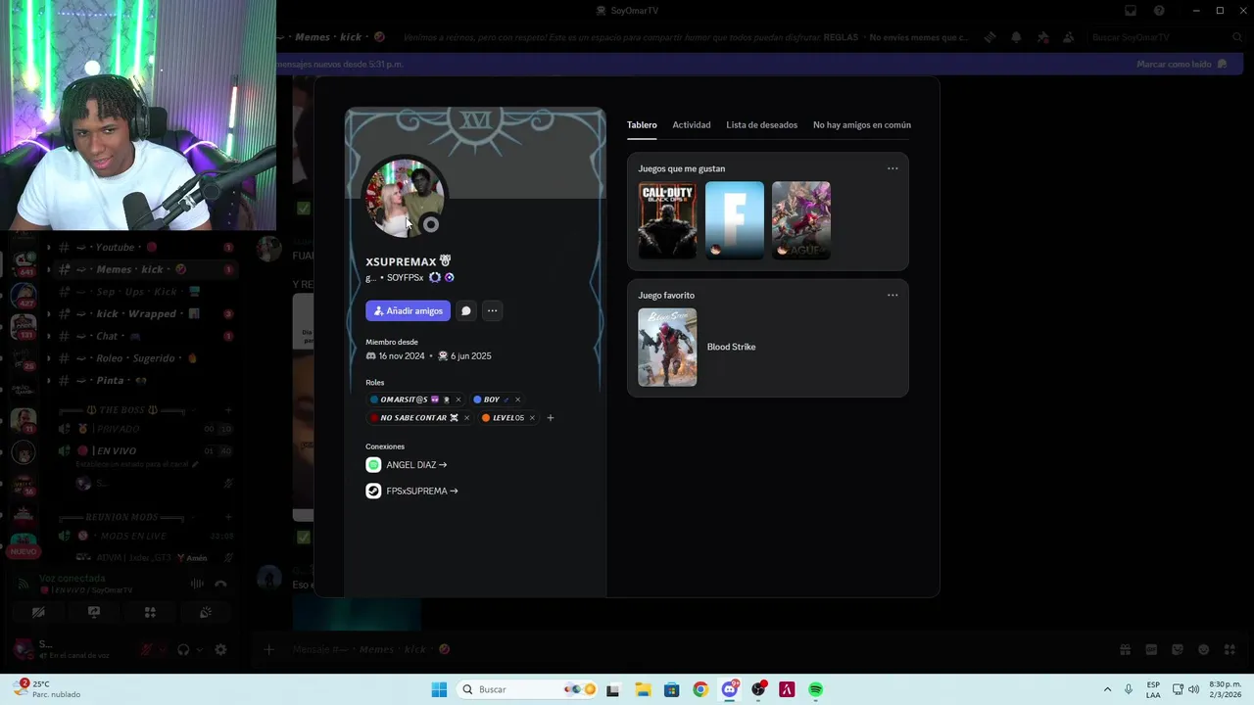Share your screen button in voice panel
Image resolution: width=1254 pixels, height=705 pixels.
tap(94, 613)
